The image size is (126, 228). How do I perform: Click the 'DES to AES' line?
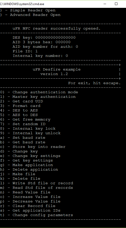coord(19,110)
